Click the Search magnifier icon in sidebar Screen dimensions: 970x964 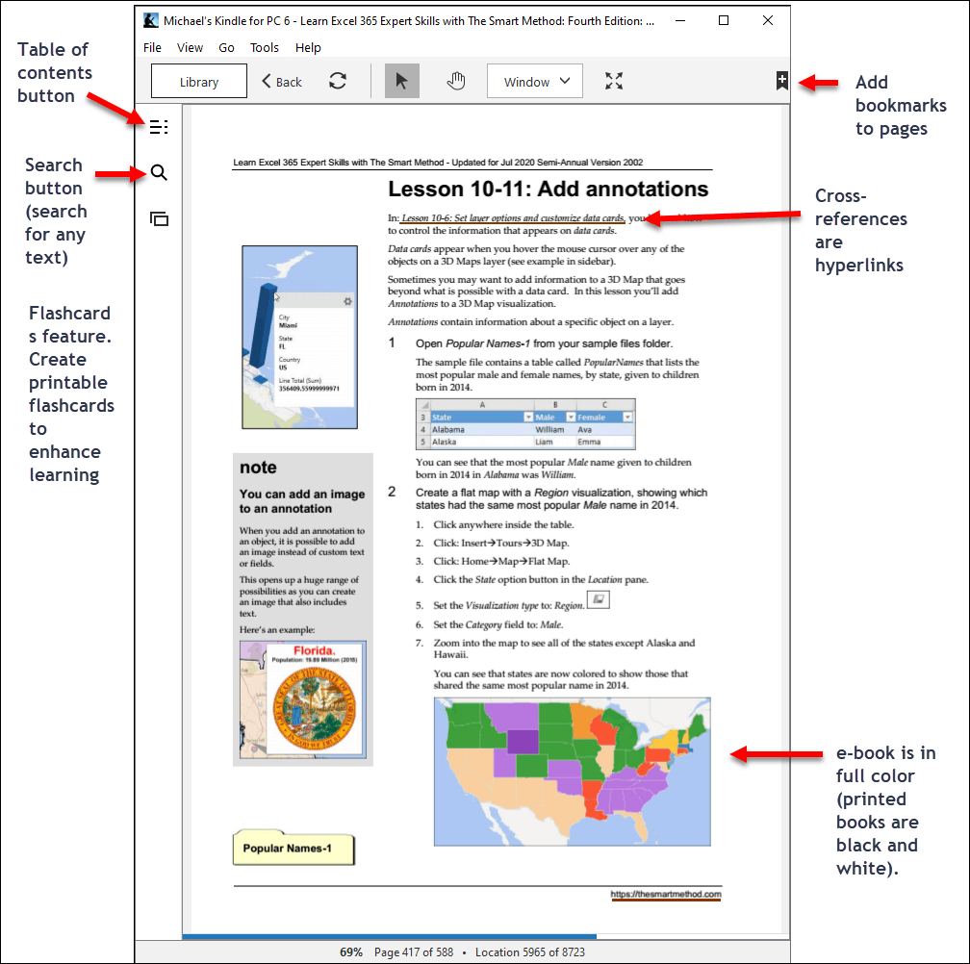tap(159, 172)
